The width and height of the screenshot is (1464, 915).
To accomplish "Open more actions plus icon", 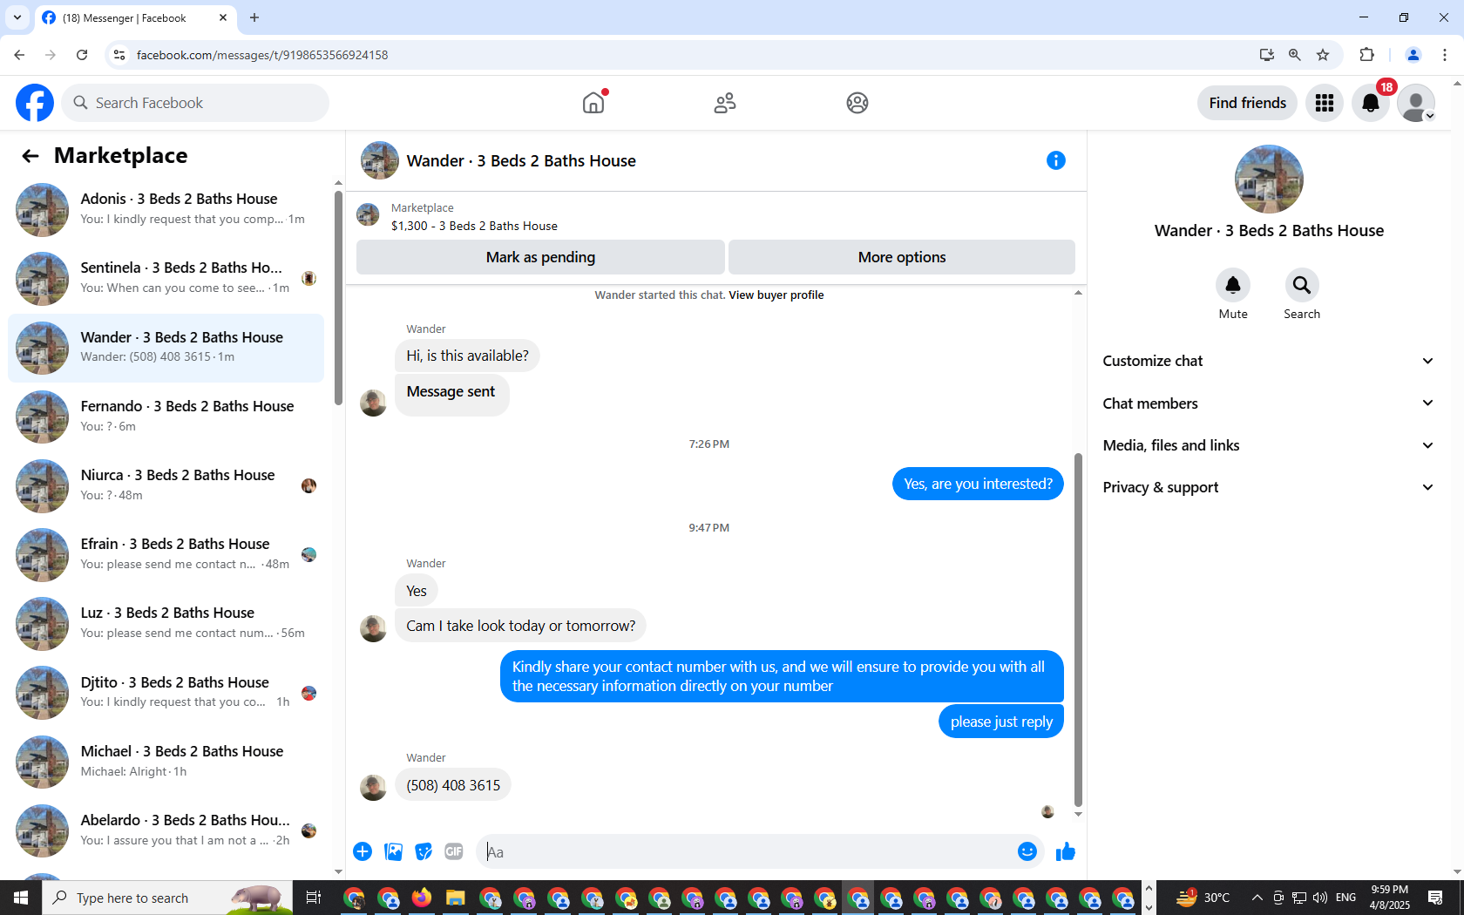I will point(363,851).
